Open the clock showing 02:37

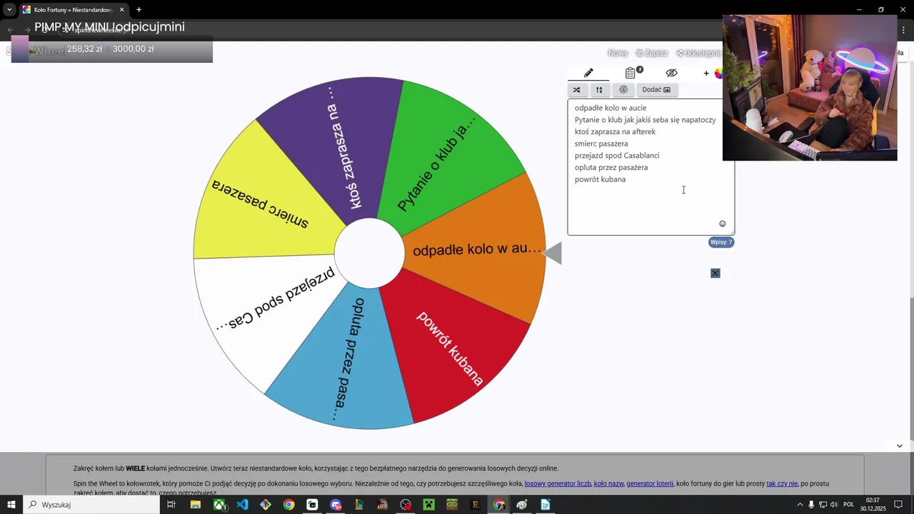(x=874, y=505)
